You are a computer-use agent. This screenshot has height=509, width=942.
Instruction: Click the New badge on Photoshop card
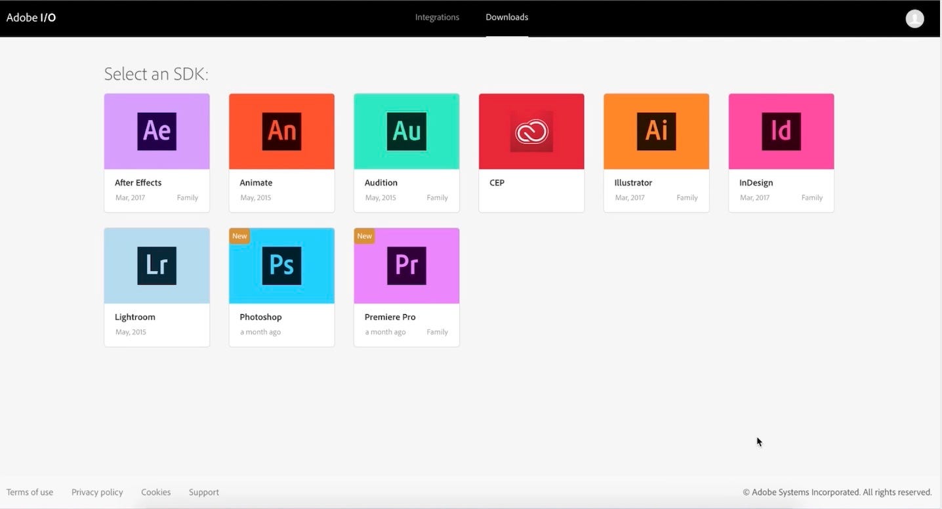tap(239, 236)
